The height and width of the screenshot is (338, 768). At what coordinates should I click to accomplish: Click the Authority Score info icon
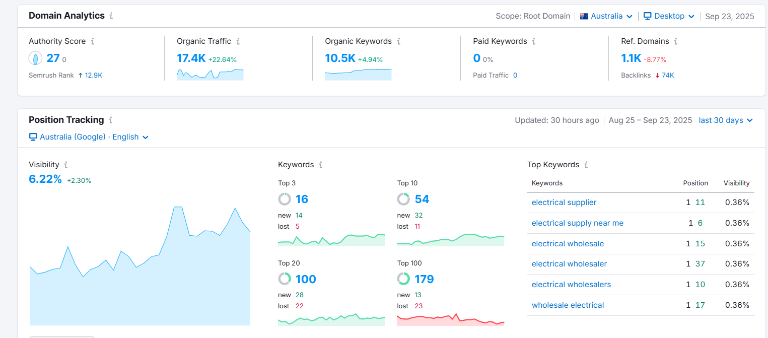pyautogui.click(x=93, y=41)
